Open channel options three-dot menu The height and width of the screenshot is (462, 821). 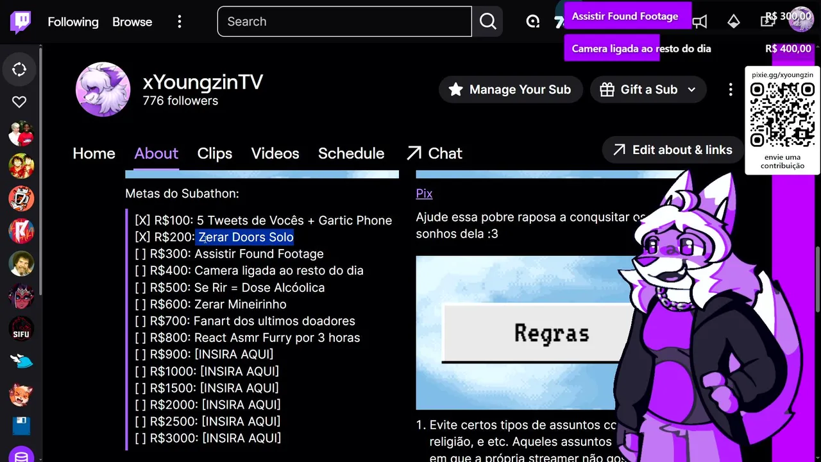[731, 89]
